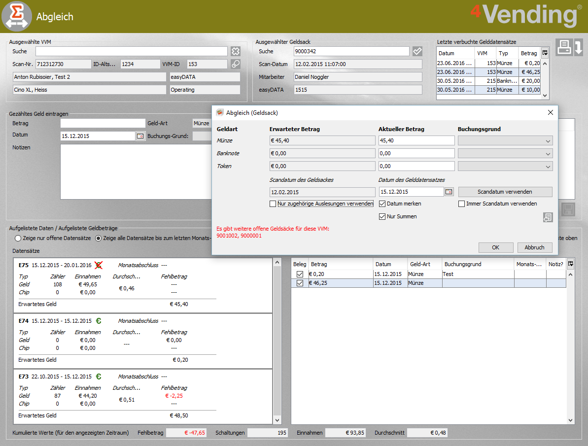Image resolution: width=588 pixels, height=446 pixels.
Task: Click the clear icon beside VVM Suche field
Action: (x=236, y=51)
